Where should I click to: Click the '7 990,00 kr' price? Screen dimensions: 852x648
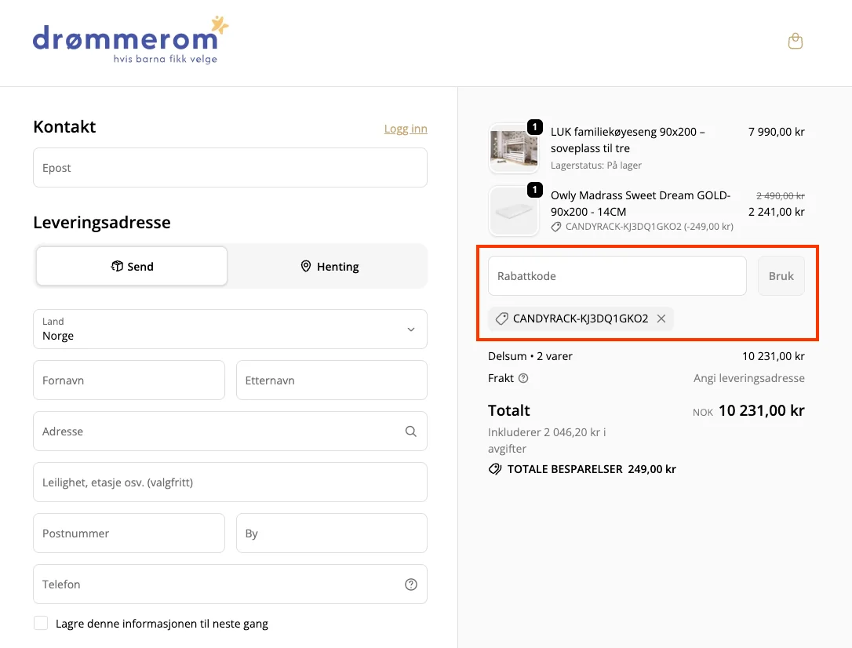coord(777,132)
